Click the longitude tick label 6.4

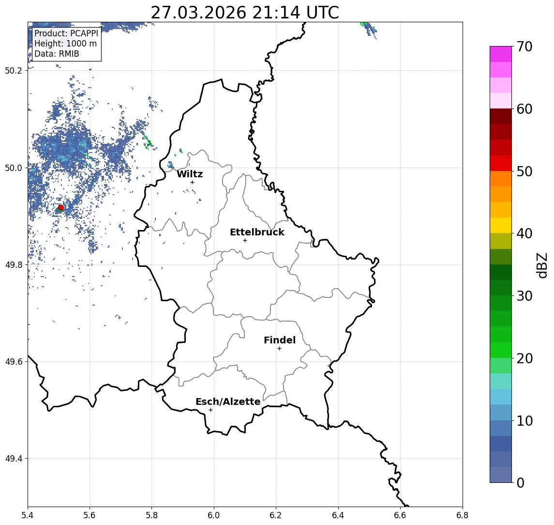pos(338,515)
